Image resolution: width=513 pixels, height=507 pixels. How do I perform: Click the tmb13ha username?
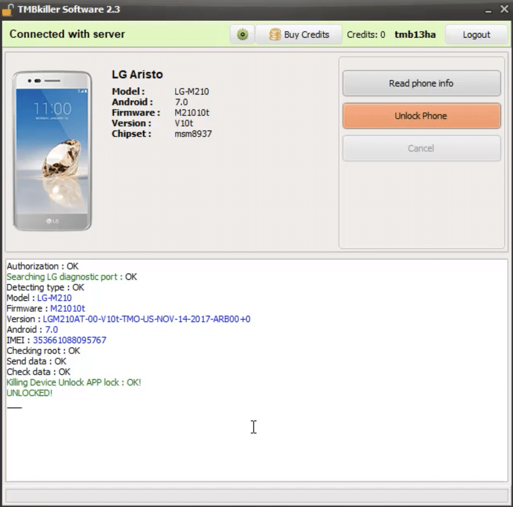415,35
